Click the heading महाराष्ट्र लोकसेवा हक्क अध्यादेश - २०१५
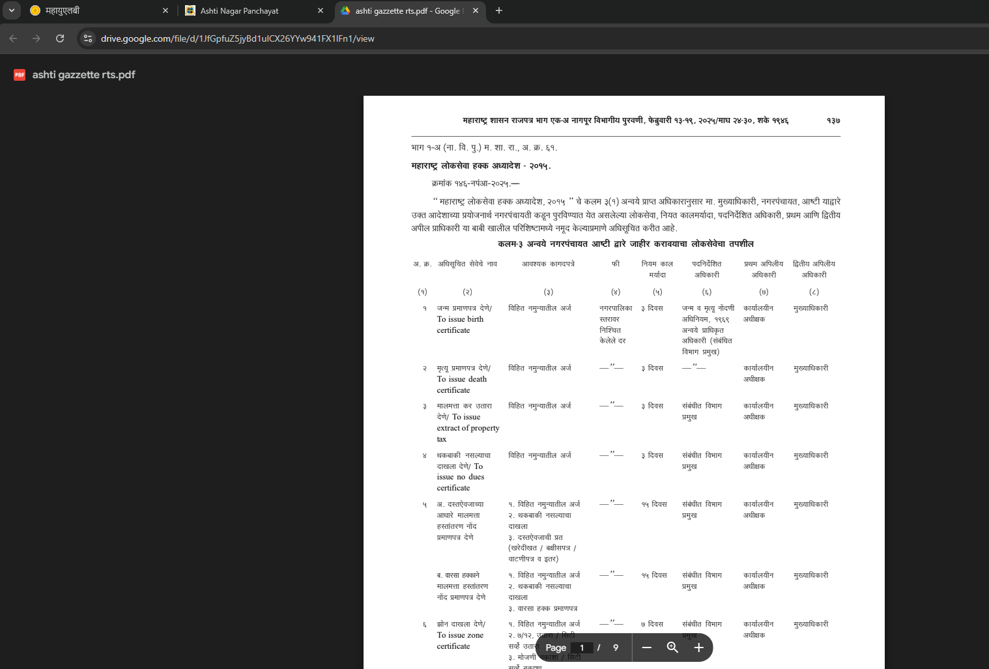 [481, 166]
